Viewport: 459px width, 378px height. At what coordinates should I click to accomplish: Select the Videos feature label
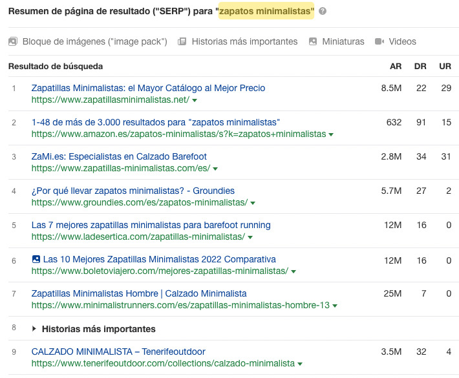[402, 41]
